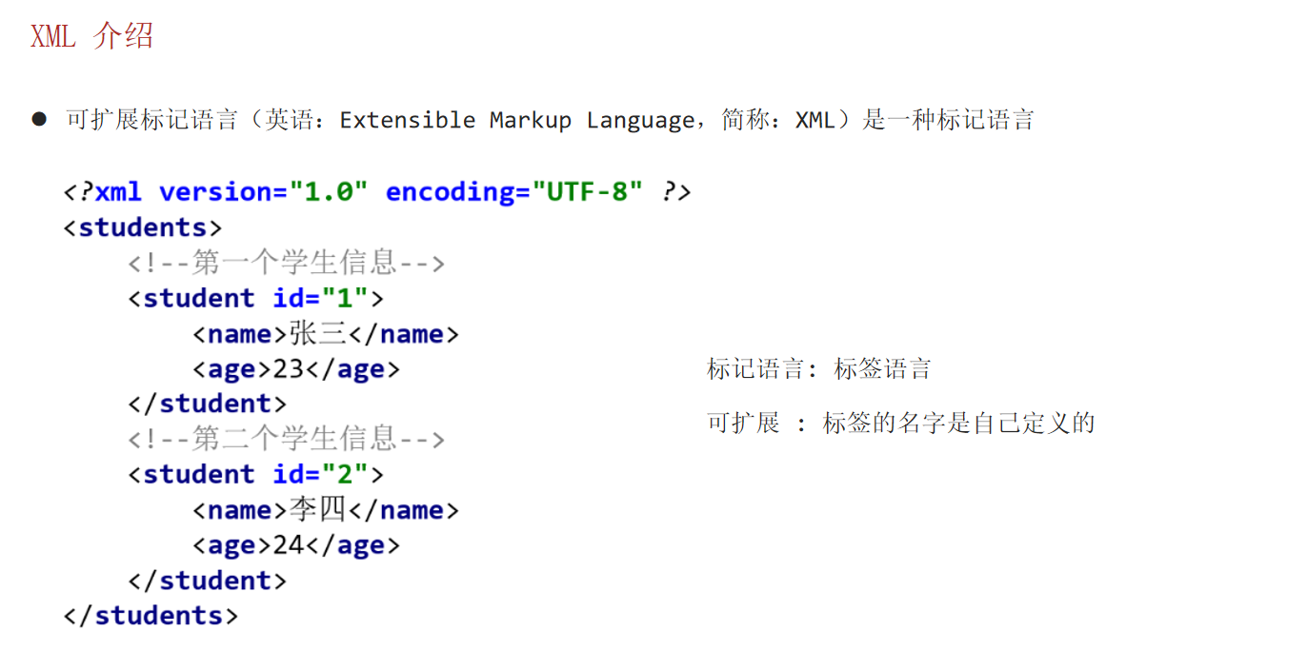Click the <student id="1"> line
Image resolution: width=1307 pixels, height=651 pixels.
click(256, 298)
